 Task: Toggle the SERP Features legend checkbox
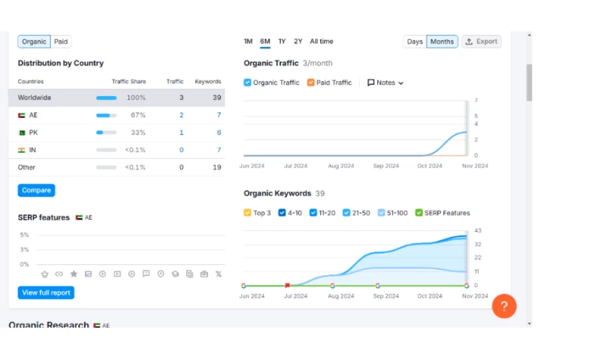[x=419, y=213]
